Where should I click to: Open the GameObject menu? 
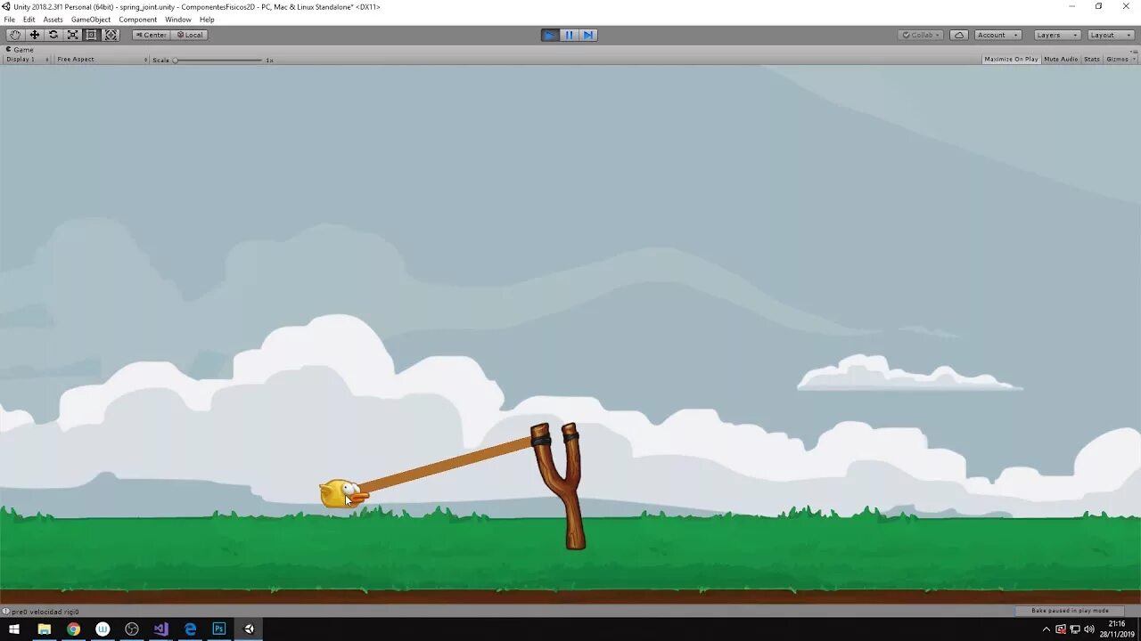(91, 20)
